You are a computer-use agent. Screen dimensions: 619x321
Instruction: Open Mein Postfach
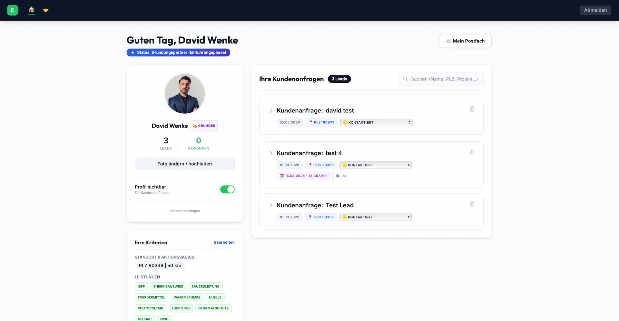(x=465, y=41)
